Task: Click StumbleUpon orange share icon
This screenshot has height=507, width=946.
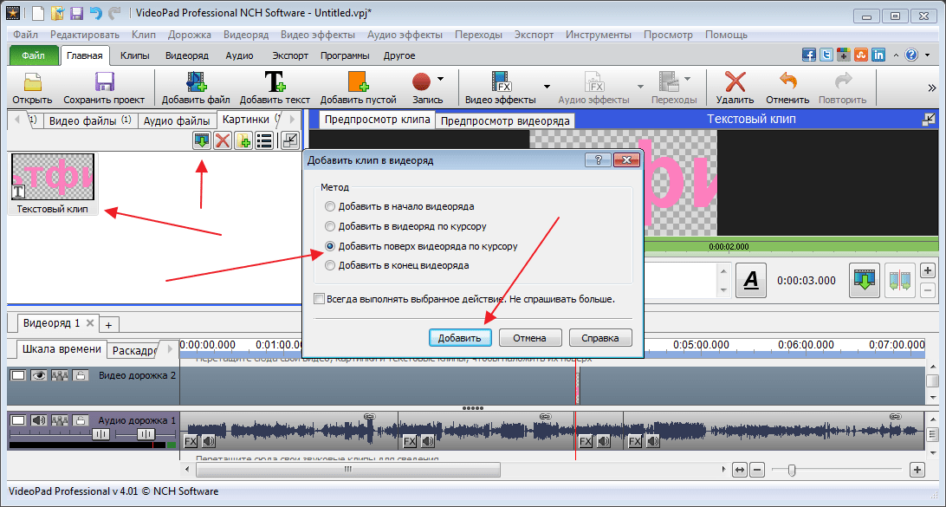Action: point(861,55)
